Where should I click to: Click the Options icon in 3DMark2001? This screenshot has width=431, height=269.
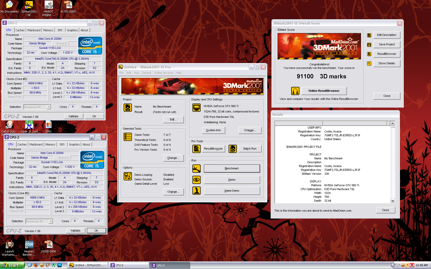click(128, 176)
